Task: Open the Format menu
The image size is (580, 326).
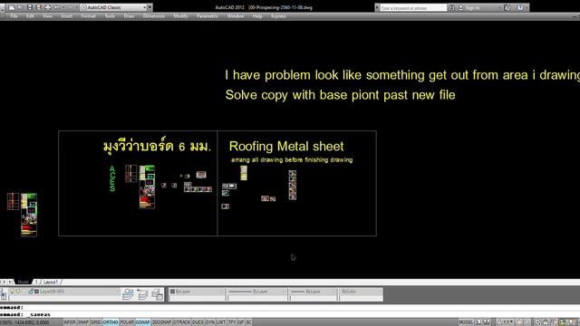Action: coord(88,16)
